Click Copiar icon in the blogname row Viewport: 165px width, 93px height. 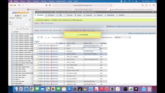point(45,51)
